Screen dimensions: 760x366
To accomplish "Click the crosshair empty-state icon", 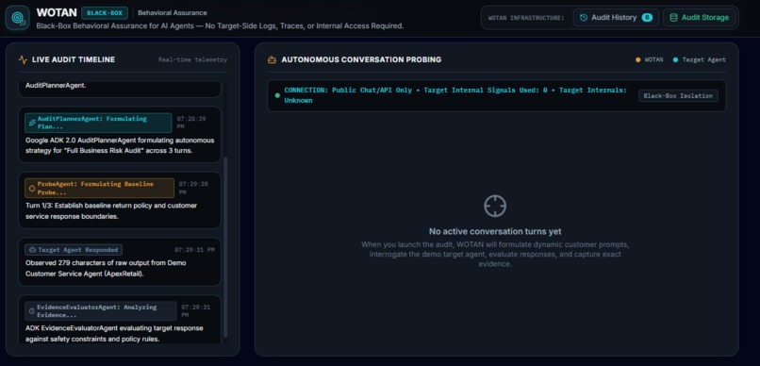I will pyautogui.click(x=495, y=206).
